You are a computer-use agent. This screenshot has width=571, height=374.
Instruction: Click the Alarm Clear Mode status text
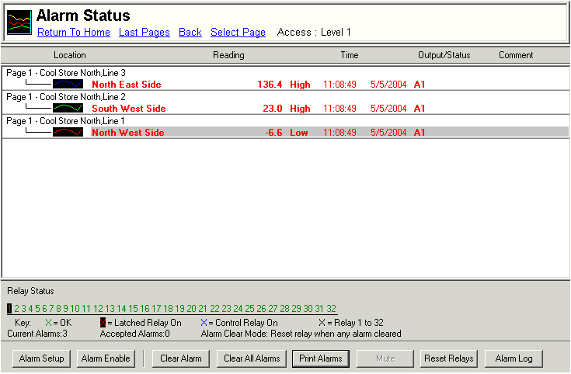coord(301,334)
